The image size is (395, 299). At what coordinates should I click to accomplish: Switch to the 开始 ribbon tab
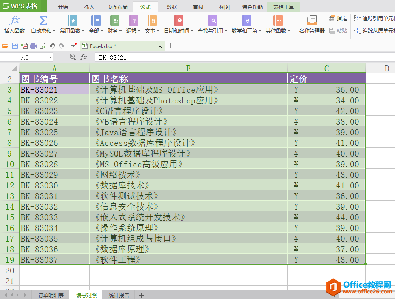(x=63, y=7)
